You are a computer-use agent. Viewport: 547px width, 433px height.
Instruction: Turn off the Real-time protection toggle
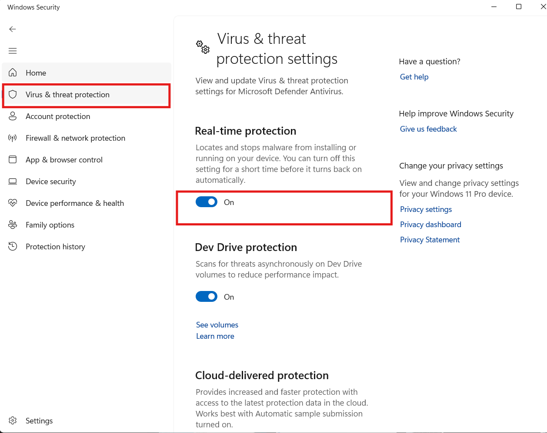(207, 202)
